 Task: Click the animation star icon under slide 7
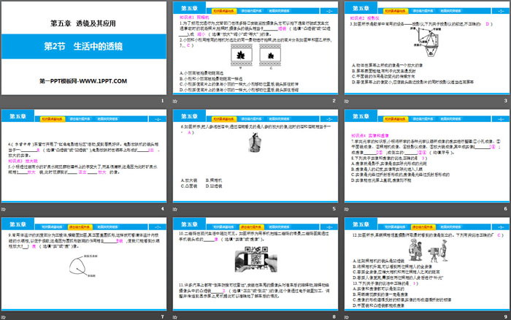(3, 317)
